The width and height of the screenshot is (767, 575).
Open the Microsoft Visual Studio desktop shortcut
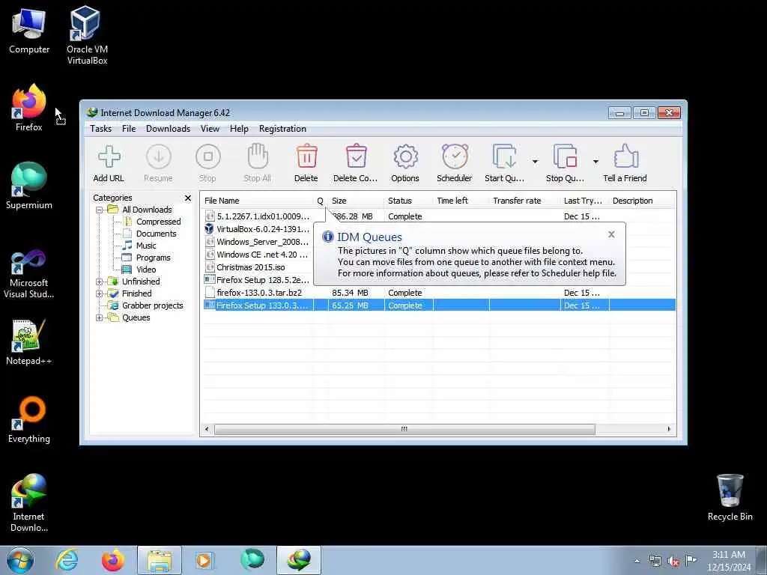(x=29, y=274)
